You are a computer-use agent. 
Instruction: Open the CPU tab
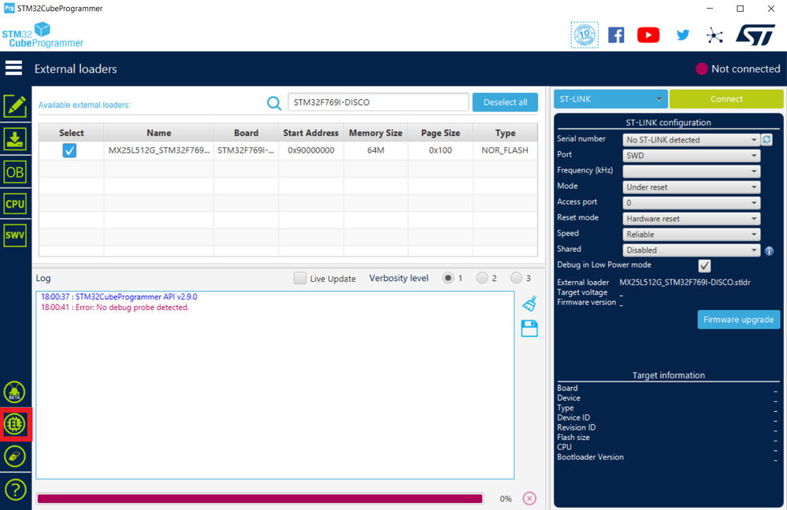15,204
